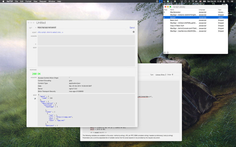This screenshot has width=236, height=147.
Task: Click the 'No script; click to select one' link
Action: coord(50,32)
